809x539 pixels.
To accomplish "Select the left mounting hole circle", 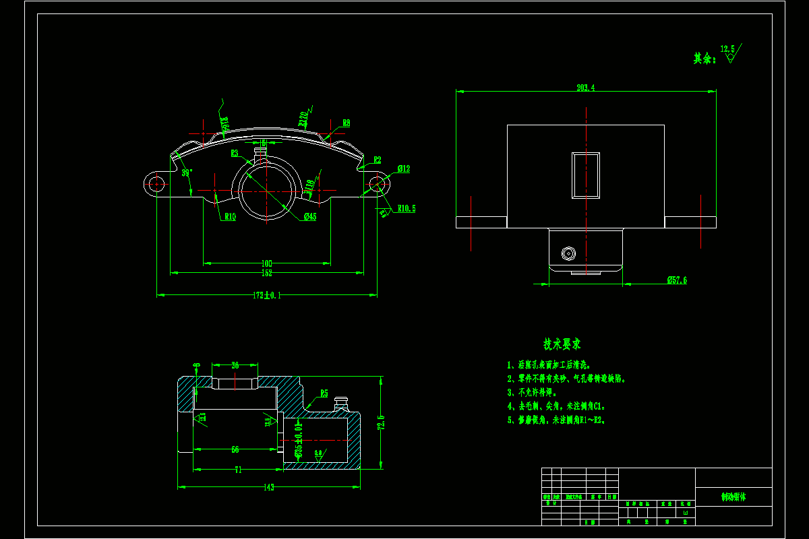I will 156,183.
